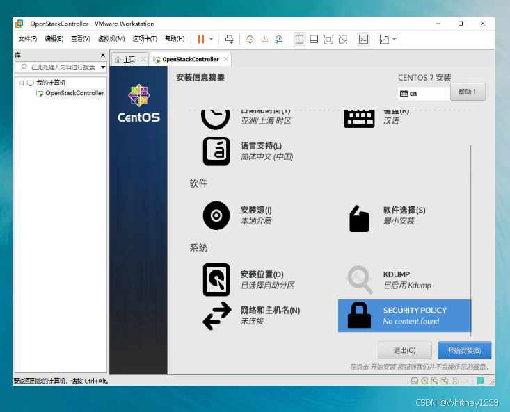Screen dimensions: 510x412
Task: Open the date and time clock icon
Action: click(215, 119)
